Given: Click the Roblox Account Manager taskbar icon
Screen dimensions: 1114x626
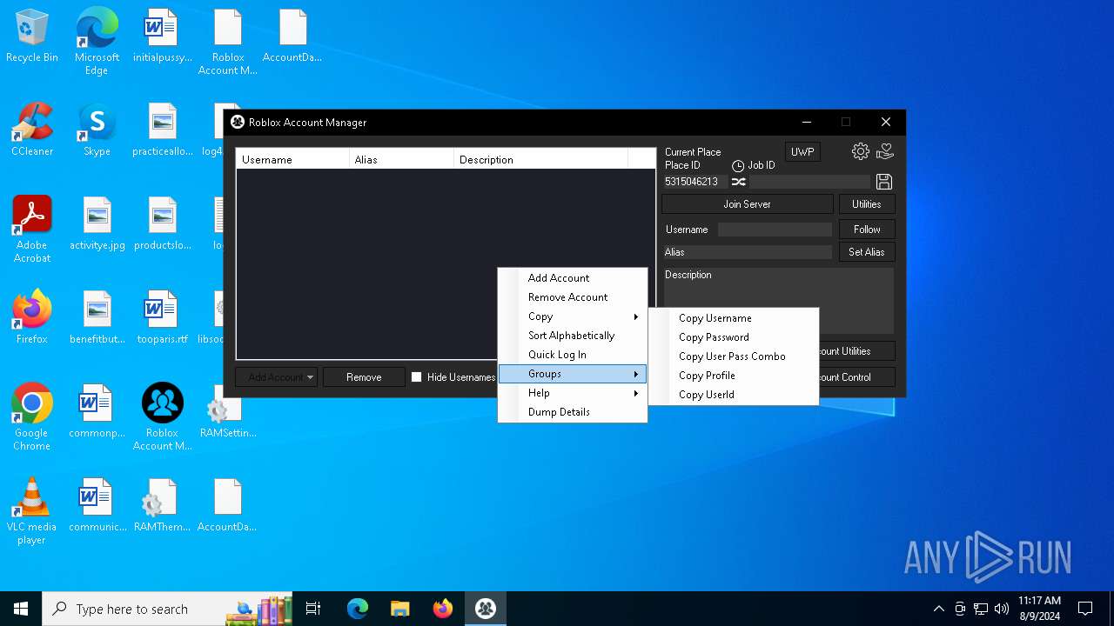Looking at the screenshot, I should tap(486, 609).
